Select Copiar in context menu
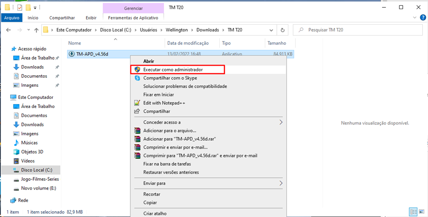Image resolution: width=428 pixels, height=217 pixels. (209, 203)
